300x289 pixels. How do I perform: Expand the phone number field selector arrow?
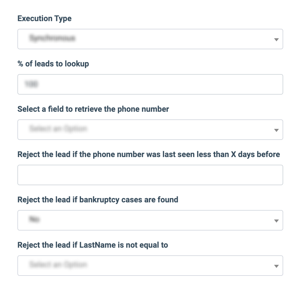(x=276, y=130)
